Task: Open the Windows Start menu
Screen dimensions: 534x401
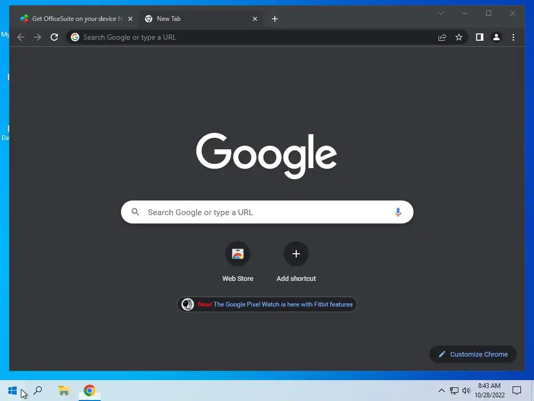Action: click(x=13, y=391)
